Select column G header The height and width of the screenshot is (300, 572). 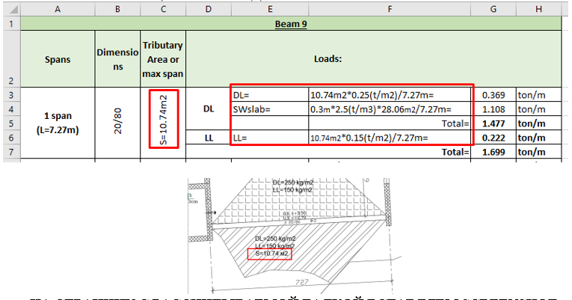pos(493,8)
